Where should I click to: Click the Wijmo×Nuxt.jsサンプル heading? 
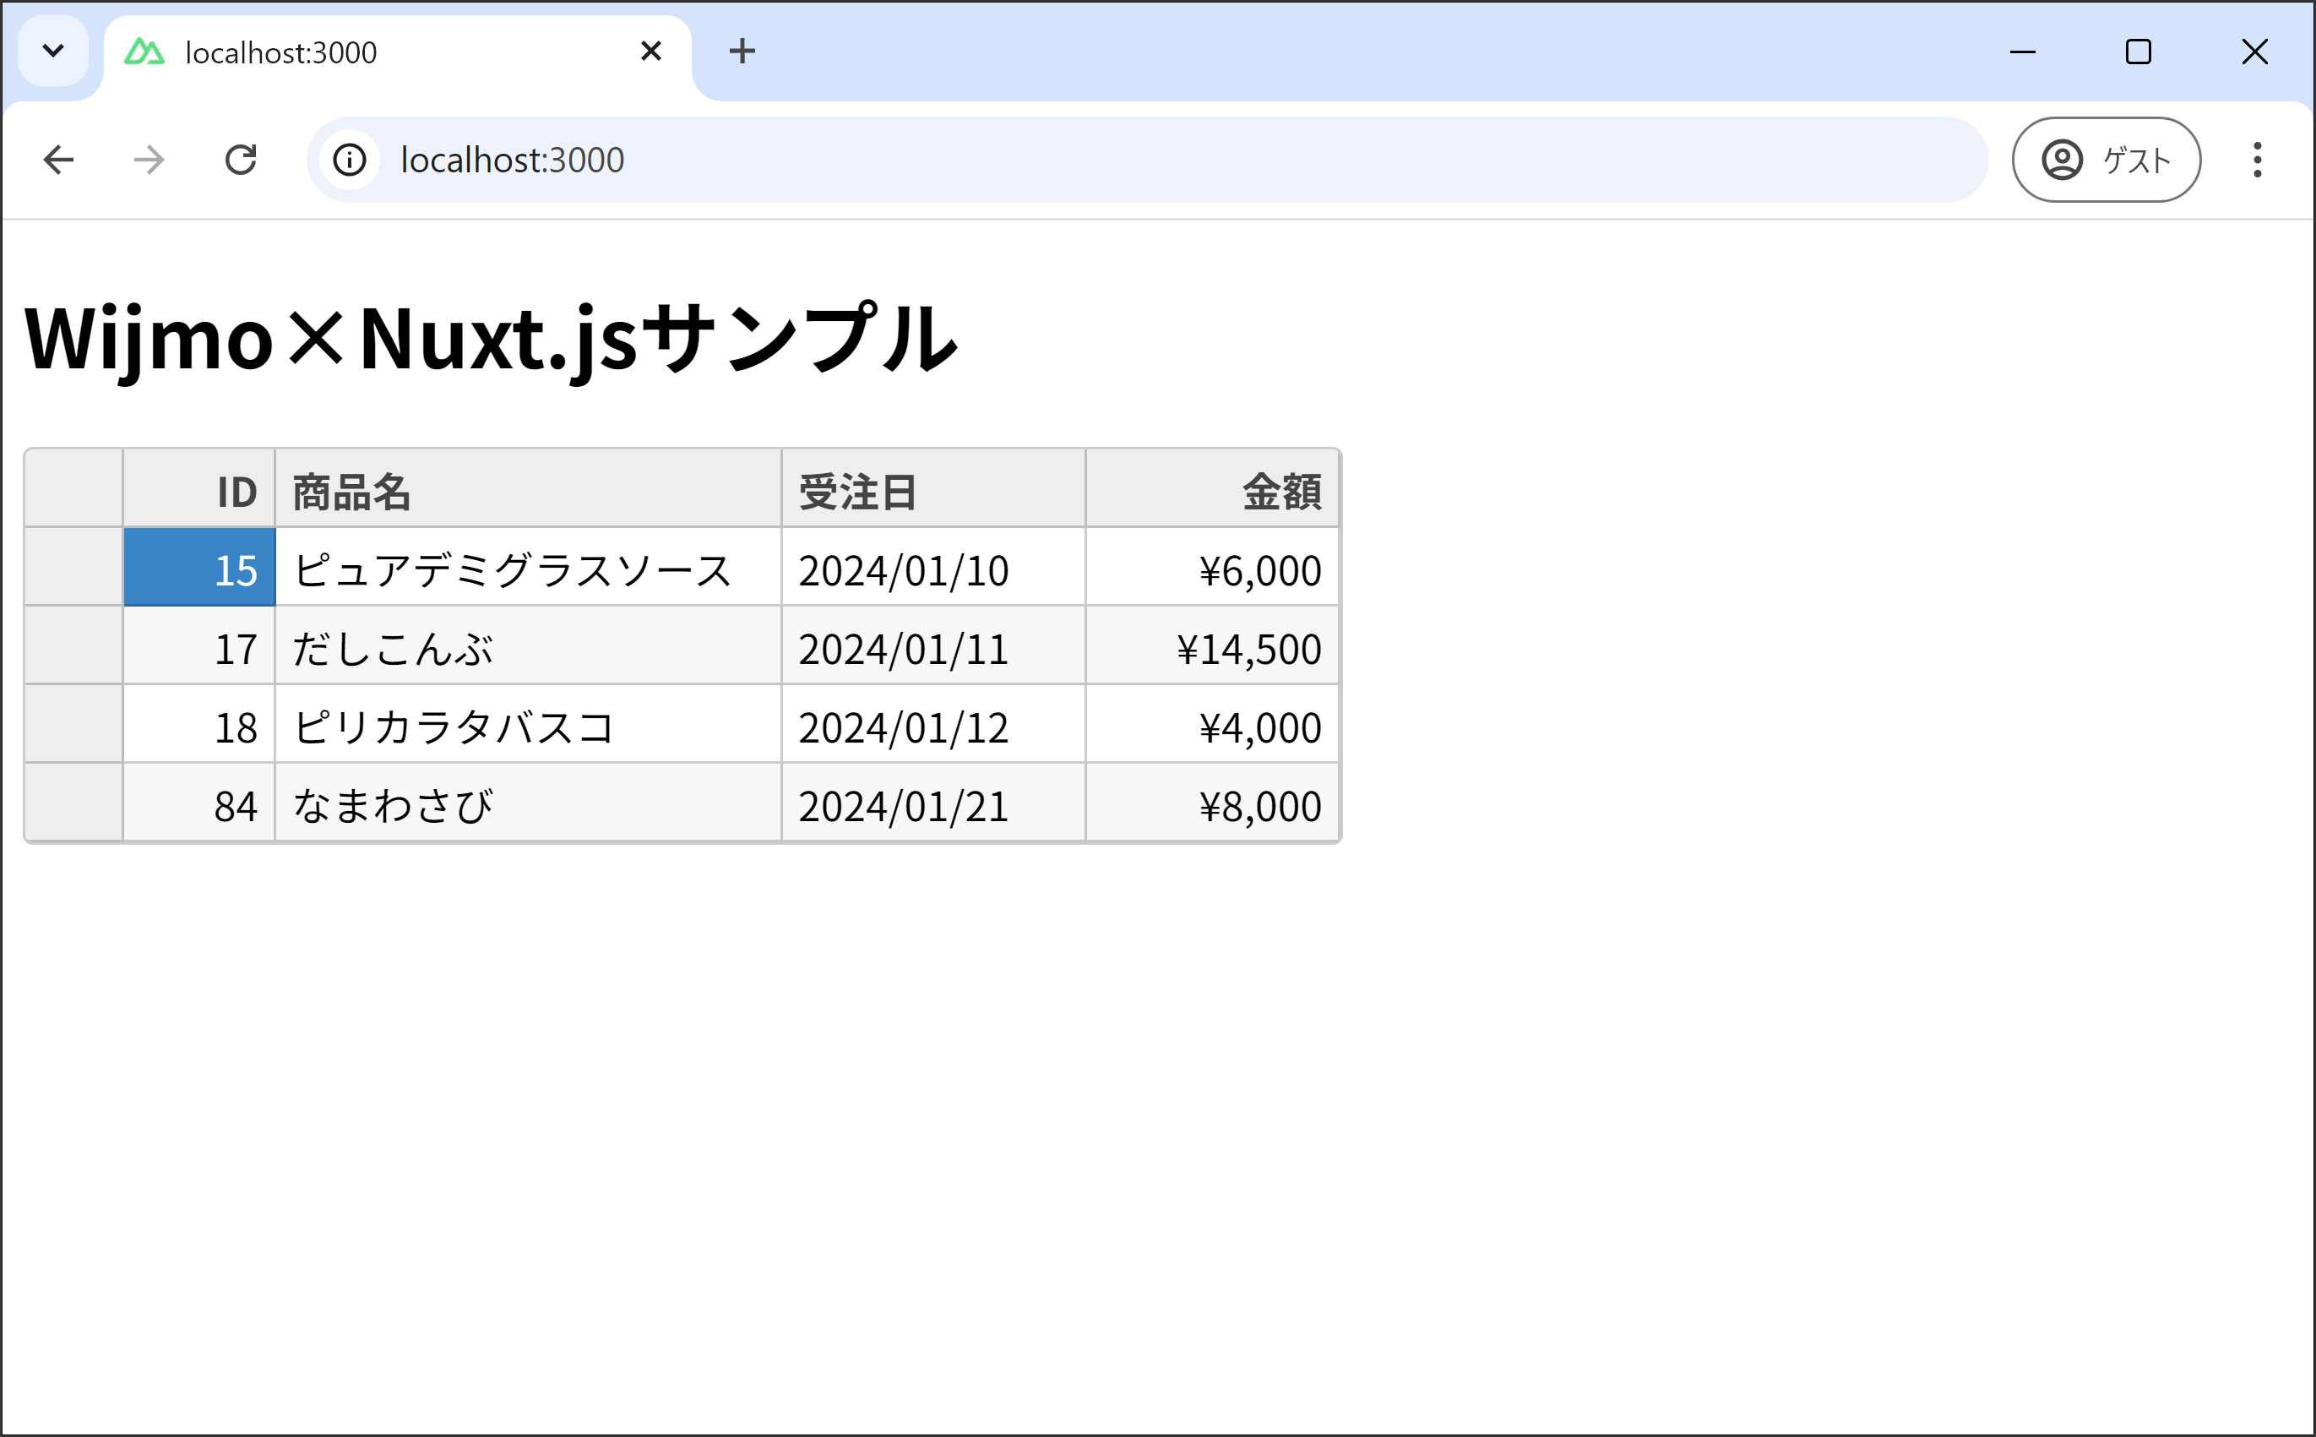click(490, 340)
